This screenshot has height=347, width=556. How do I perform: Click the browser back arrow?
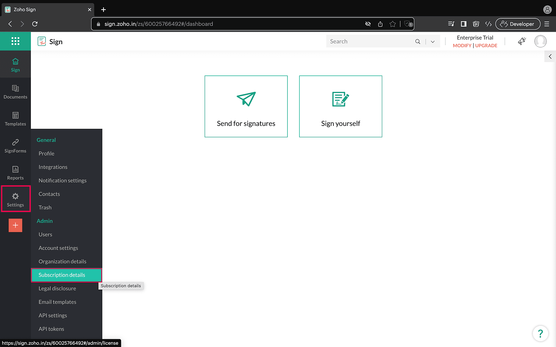click(10, 24)
